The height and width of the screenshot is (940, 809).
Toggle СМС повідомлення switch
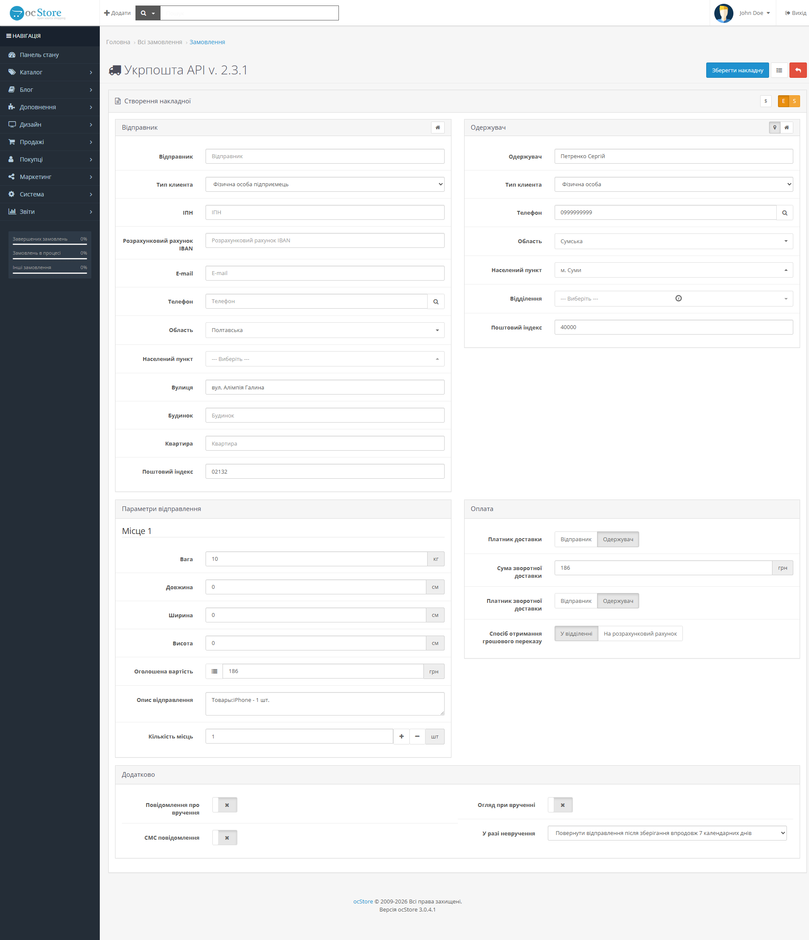click(225, 838)
